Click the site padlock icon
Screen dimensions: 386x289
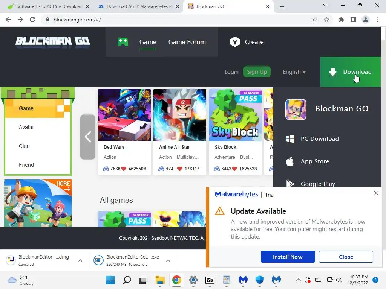[47, 20]
